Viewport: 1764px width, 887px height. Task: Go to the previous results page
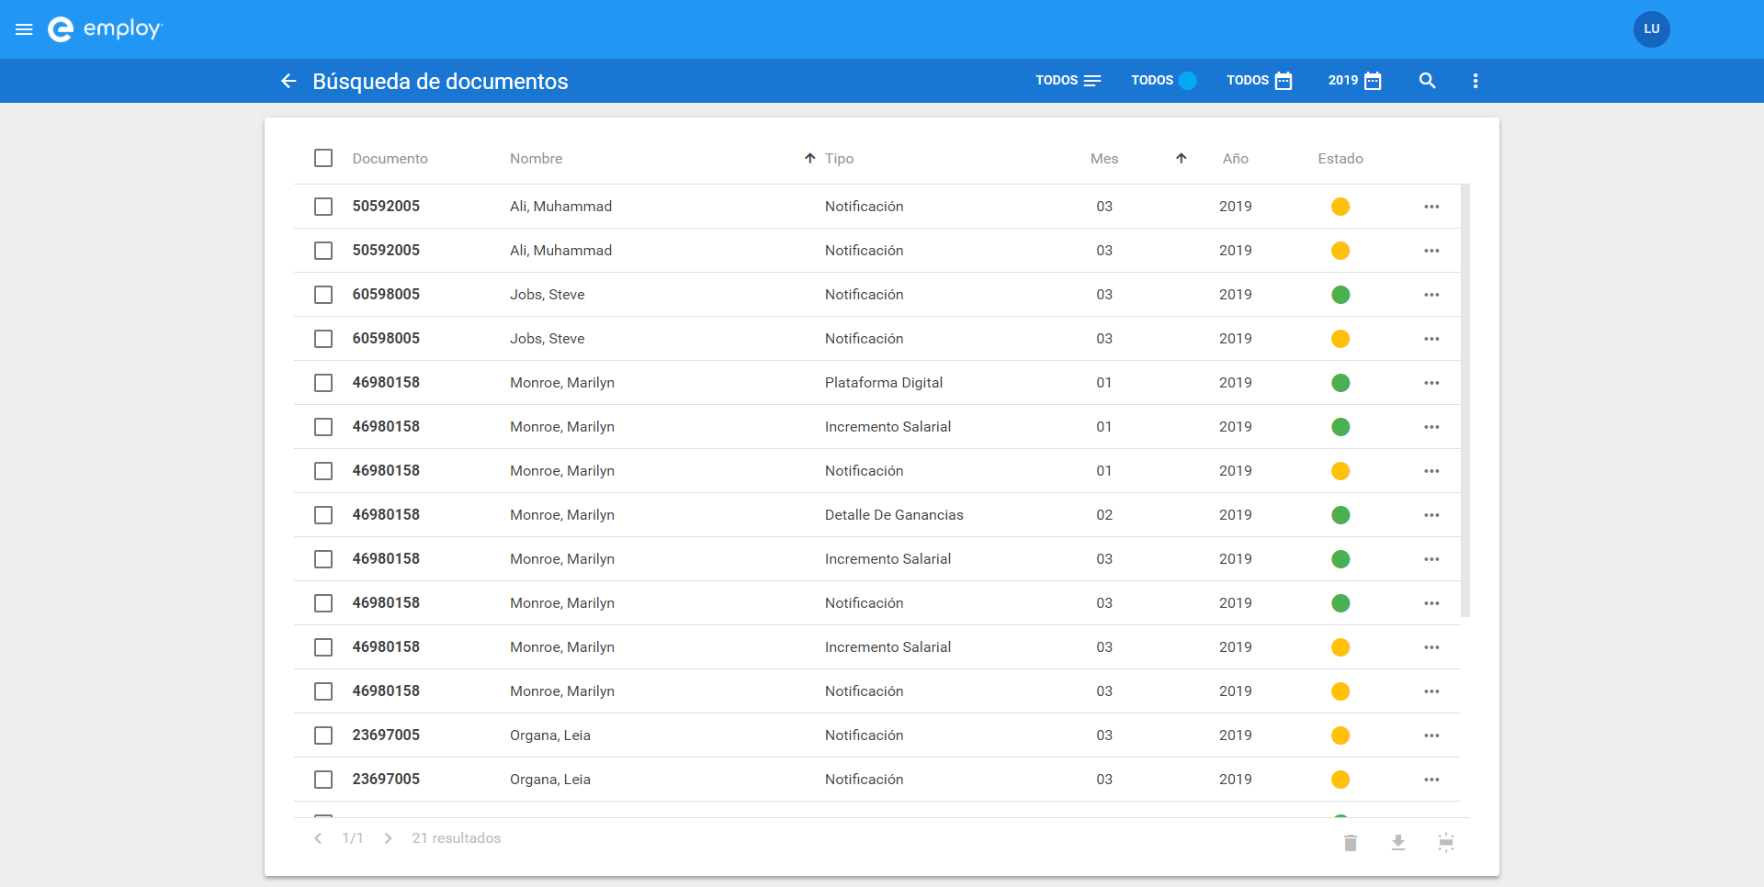coord(318,838)
